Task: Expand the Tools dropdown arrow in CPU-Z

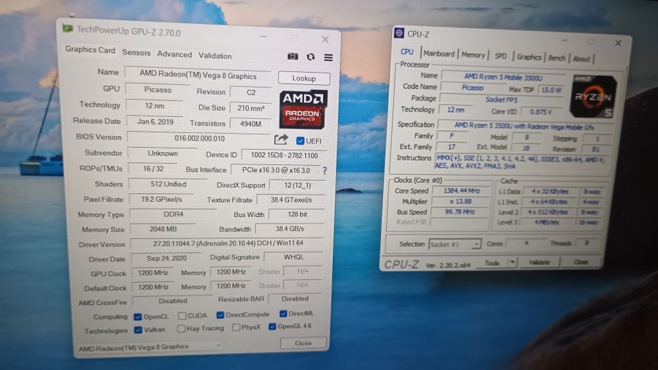Action: point(512,263)
